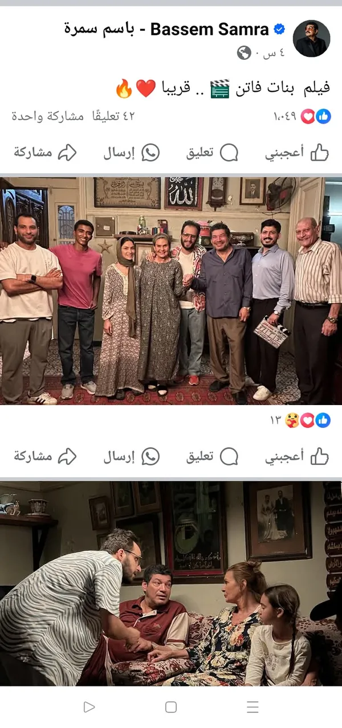Open the cast group photo with clapperboard
The height and width of the screenshot is (728, 342).
point(171,291)
